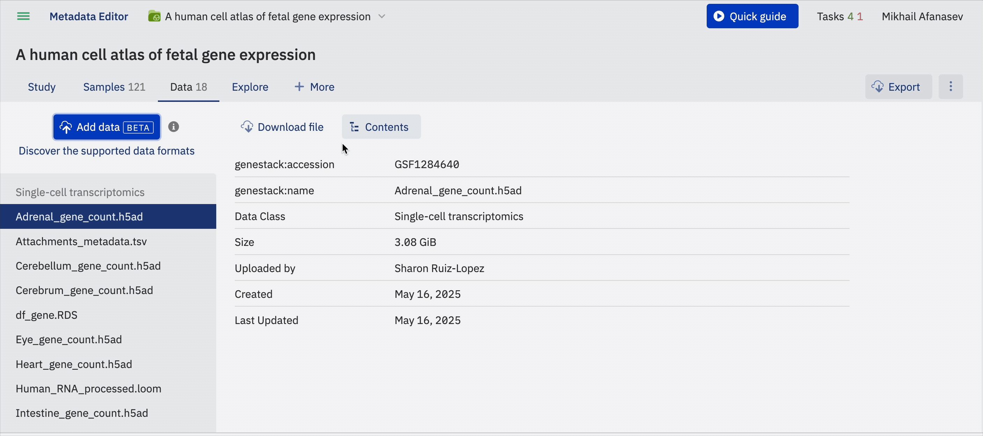This screenshot has width=983, height=436.
Task: Select Cerebellum_gene_count.h5ad in the file list
Action: point(88,266)
